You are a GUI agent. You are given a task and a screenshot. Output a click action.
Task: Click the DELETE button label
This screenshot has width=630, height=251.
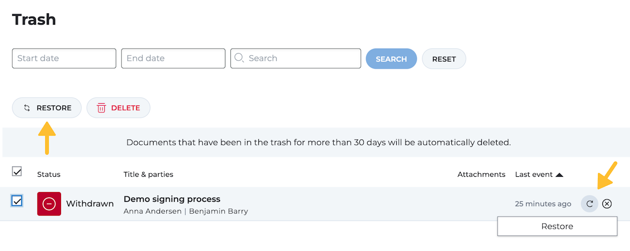pyautogui.click(x=126, y=108)
